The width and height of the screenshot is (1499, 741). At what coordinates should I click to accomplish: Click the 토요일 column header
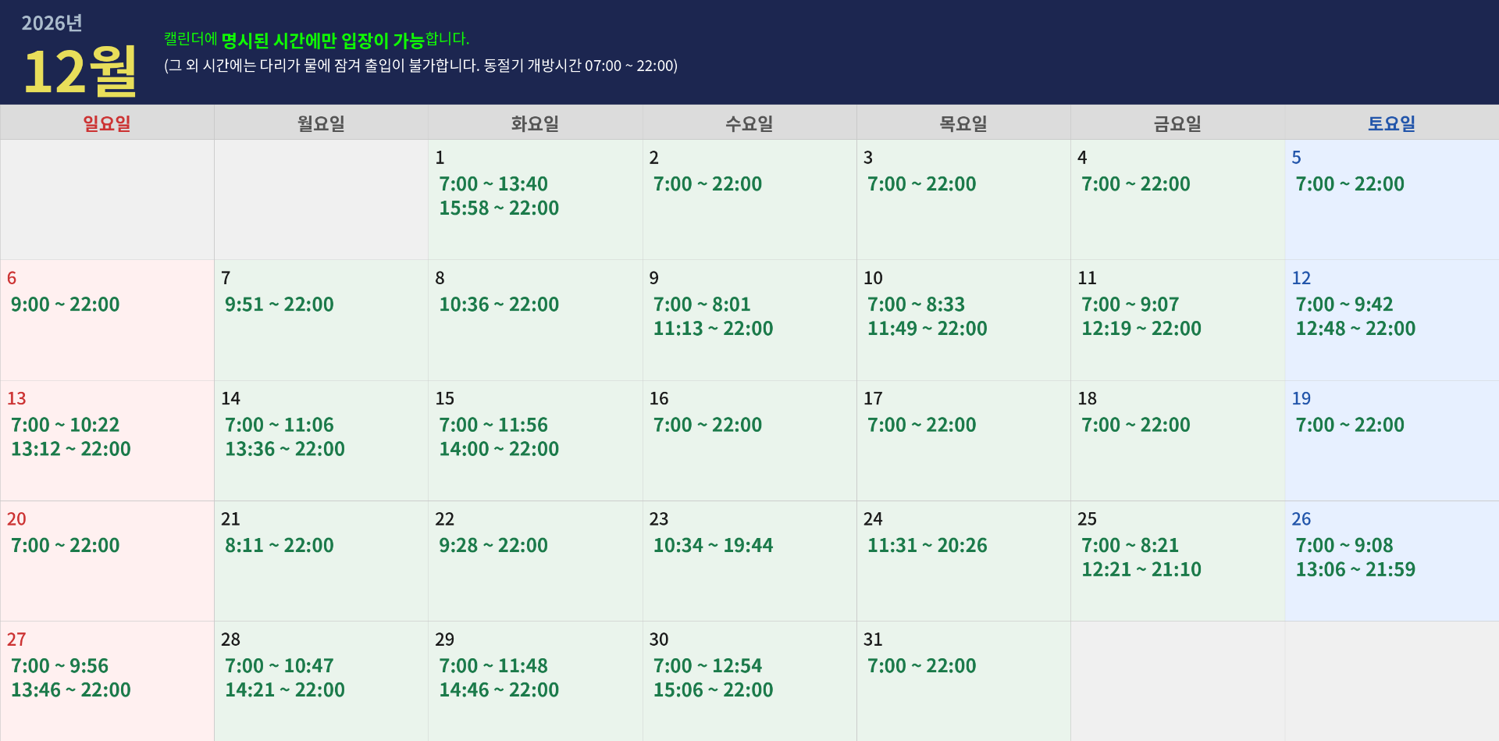coord(1391,123)
